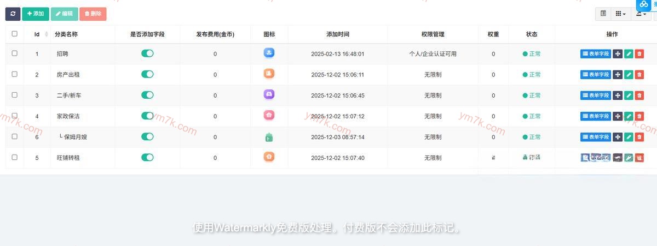The width and height of the screenshot is (657, 246).
Task: Delete the 保姆月嫂 row using its trash icon
Action: pos(639,137)
